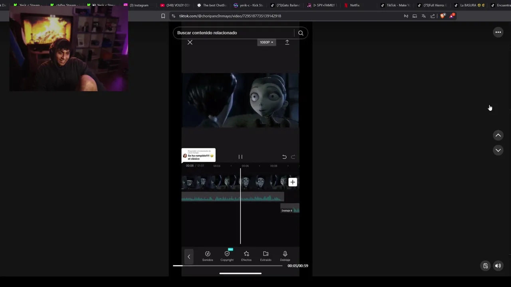Image resolution: width=511 pixels, height=287 pixels.
Task: Switch to the TikTok - Make Your Day tab
Action: pos(396,5)
